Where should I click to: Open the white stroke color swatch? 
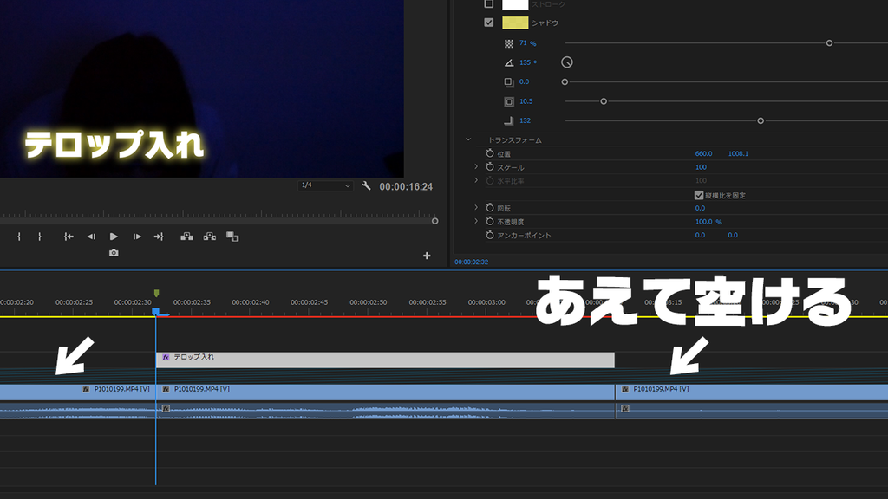click(515, 4)
